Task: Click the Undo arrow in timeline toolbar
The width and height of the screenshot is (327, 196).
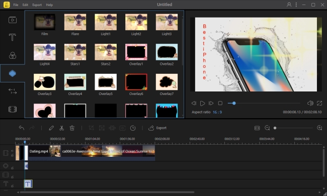Action: pos(22,128)
